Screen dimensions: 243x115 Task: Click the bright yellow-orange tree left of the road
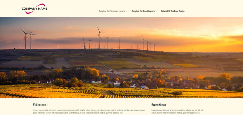[94, 72]
